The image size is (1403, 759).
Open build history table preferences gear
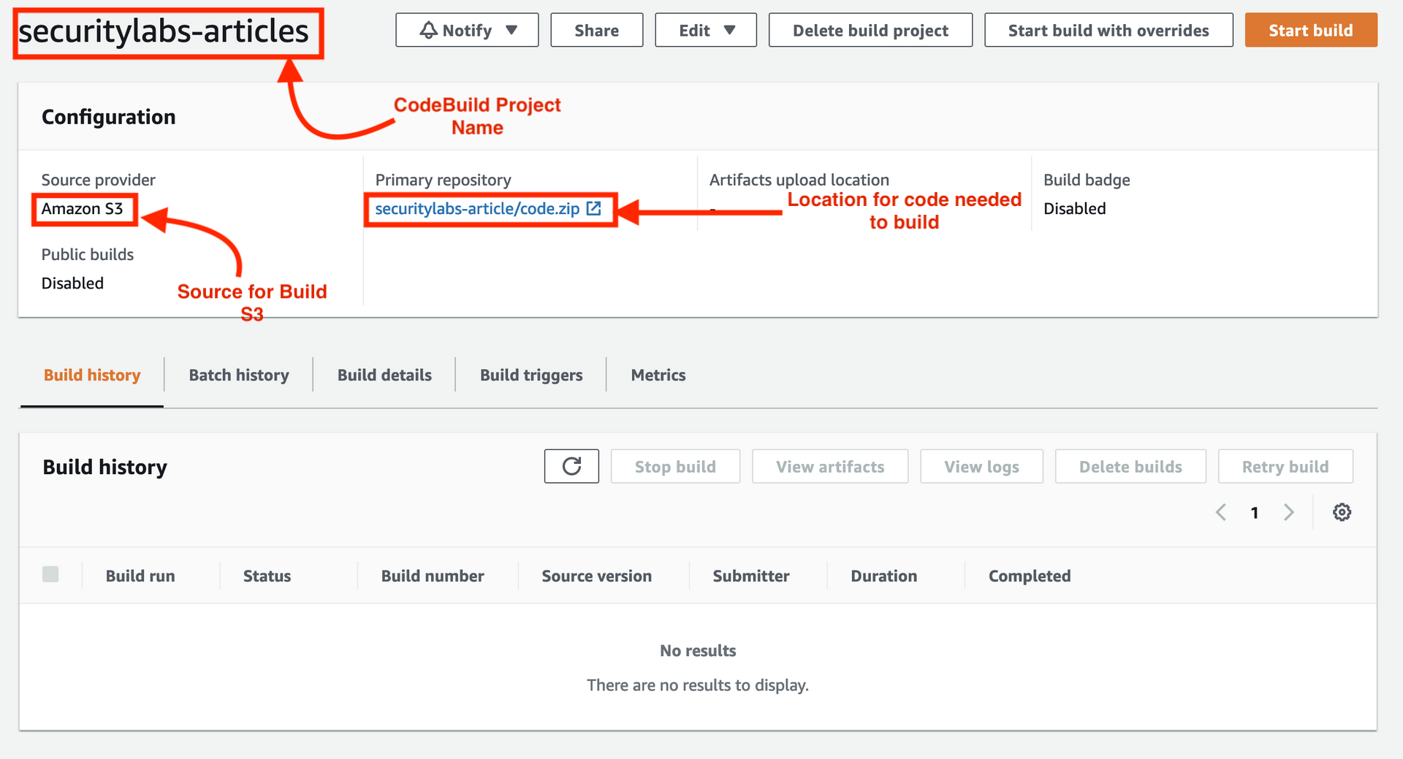(x=1342, y=512)
